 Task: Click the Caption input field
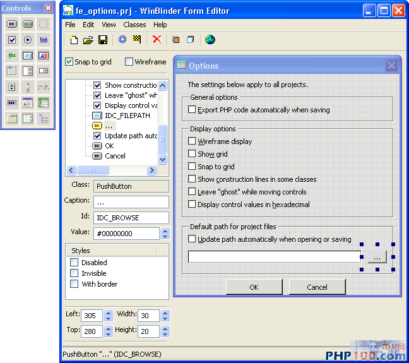(131, 202)
